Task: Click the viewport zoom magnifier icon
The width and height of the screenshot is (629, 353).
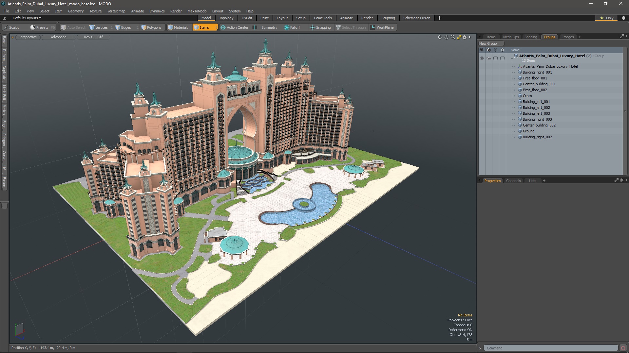Action: 453,37
